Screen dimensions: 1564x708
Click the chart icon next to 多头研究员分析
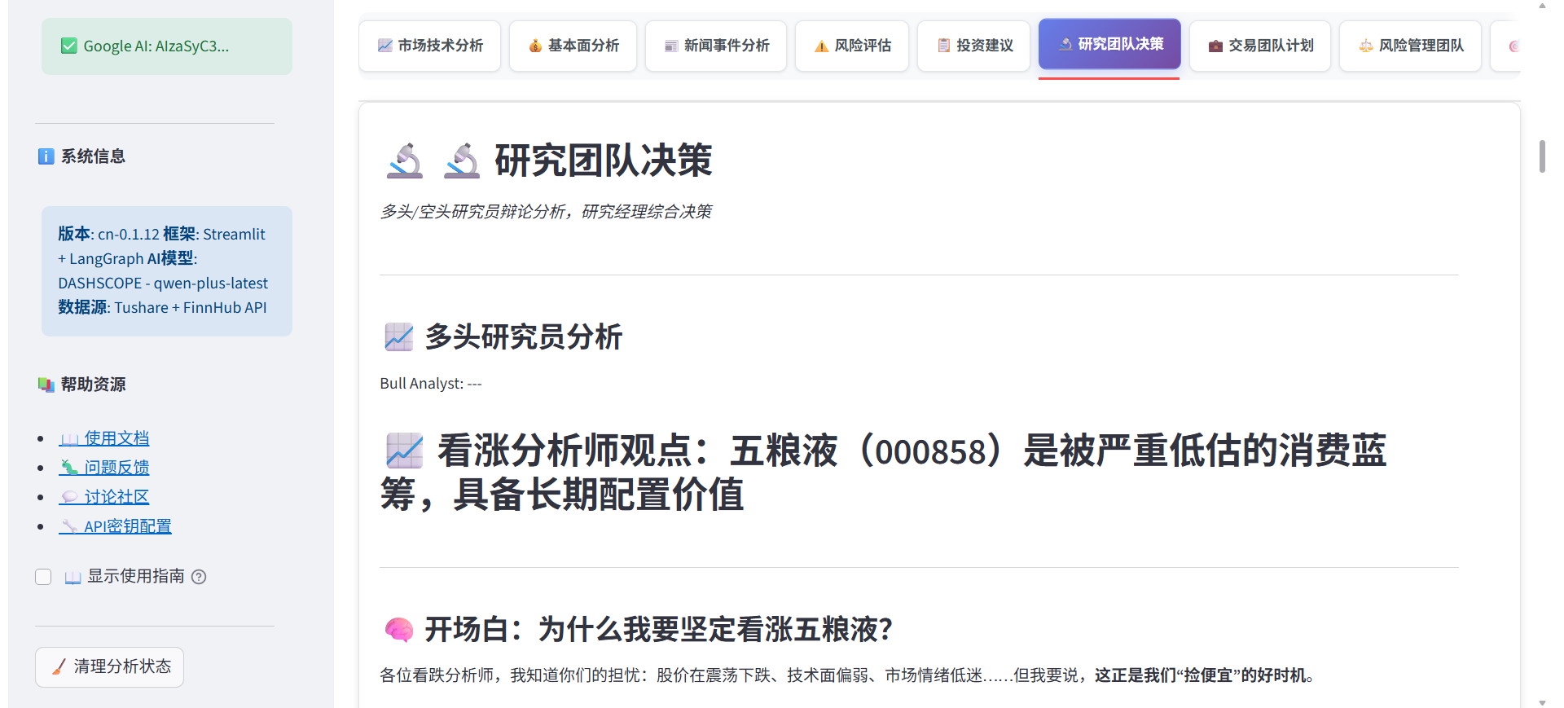pos(399,336)
